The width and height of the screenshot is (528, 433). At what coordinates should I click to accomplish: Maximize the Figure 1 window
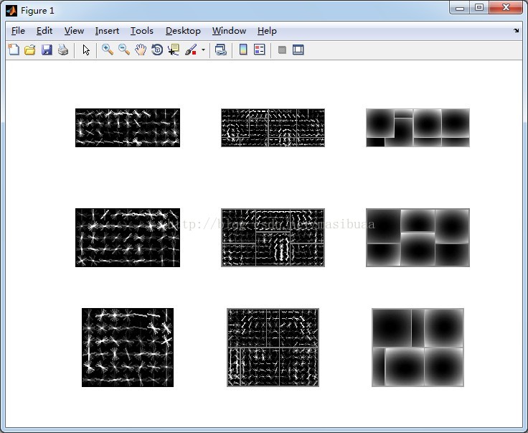tap(479, 8)
